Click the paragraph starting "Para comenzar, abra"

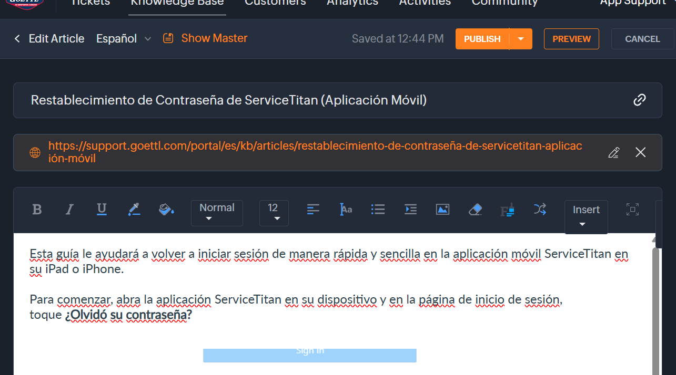296,307
